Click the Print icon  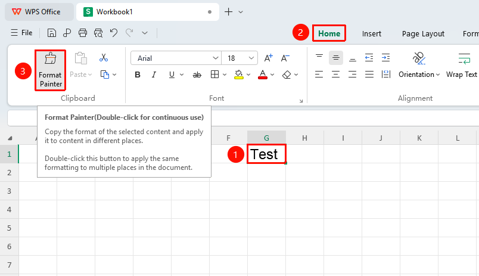coord(82,33)
